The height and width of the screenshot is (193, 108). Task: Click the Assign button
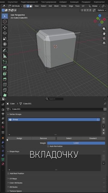19,138
